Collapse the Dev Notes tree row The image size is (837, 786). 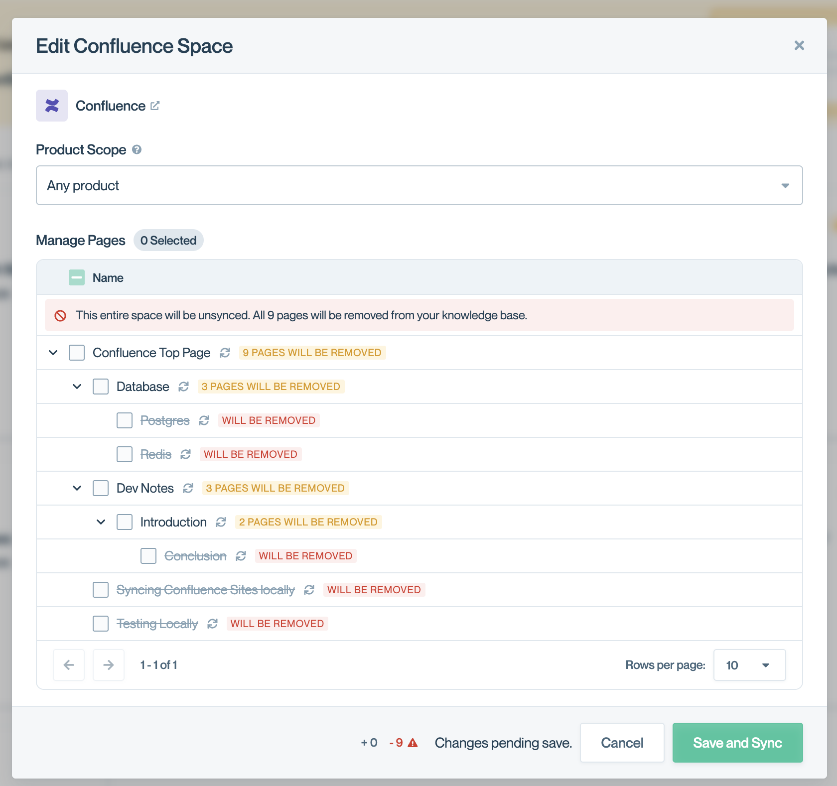(77, 488)
